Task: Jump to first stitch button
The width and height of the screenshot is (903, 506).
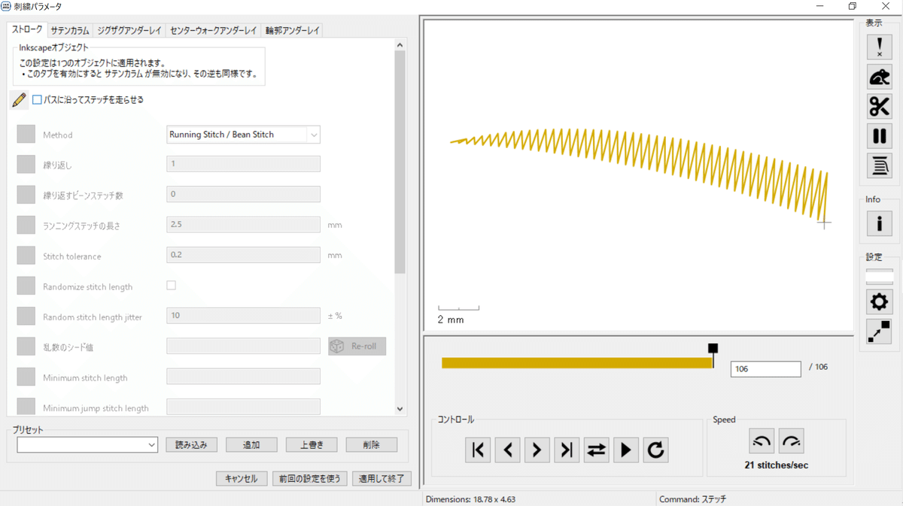Action: point(478,450)
